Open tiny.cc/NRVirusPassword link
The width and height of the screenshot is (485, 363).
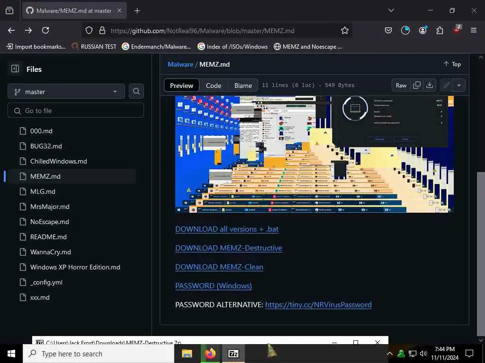pos(318,305)
